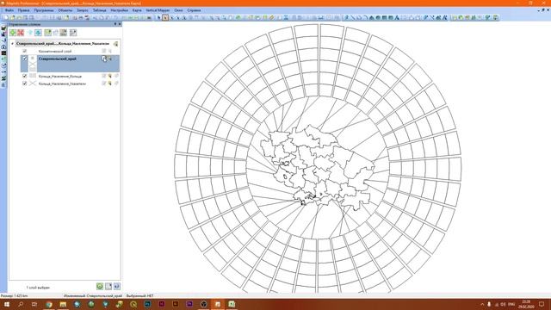Open the Windows notification center
551x310 pixels.
(x=542, y=304)
